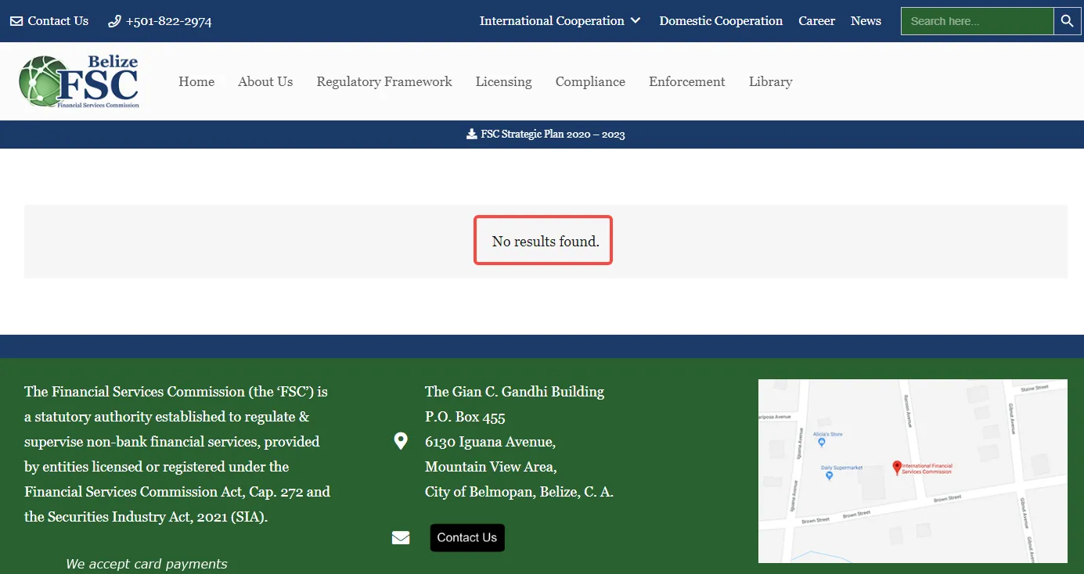Click the magnifier search button
The width and height of the screenshot is (1084, 574).
tap(1068, 21)
